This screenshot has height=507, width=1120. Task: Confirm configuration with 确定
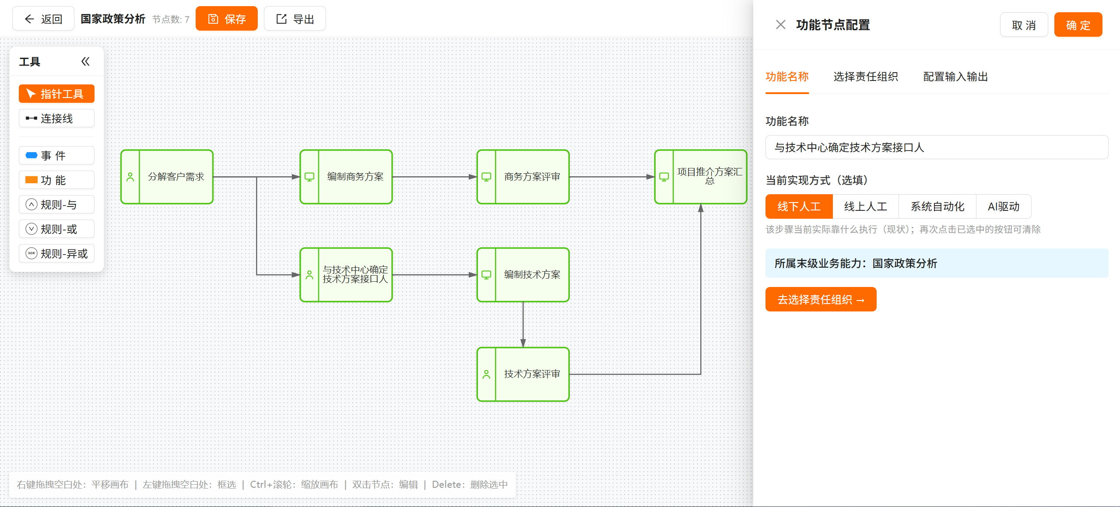[1078, 25]
